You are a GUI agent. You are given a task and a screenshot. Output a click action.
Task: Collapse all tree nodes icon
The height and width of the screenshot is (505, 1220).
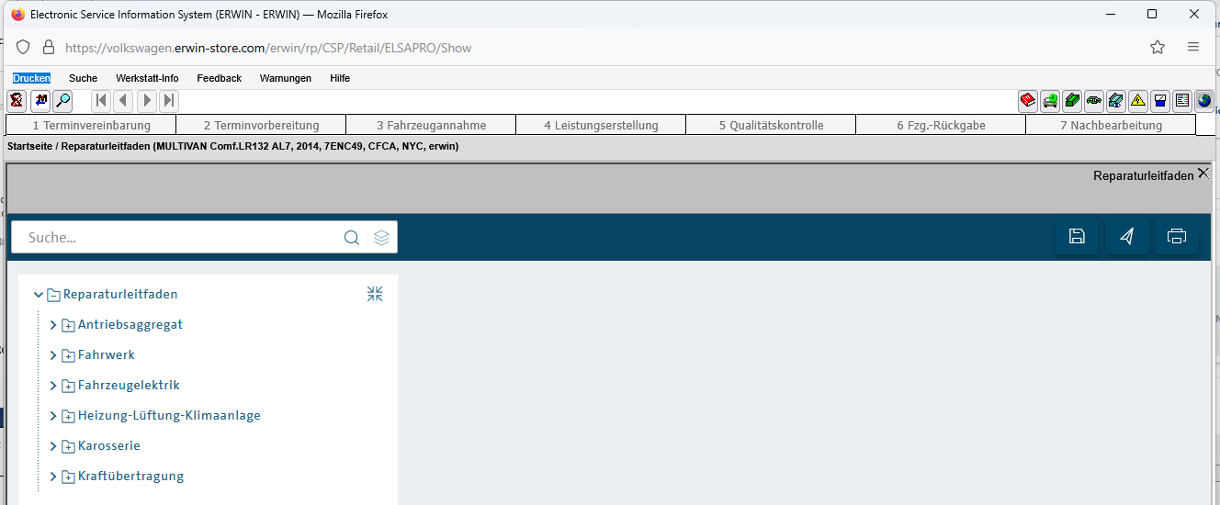point(375,294)
